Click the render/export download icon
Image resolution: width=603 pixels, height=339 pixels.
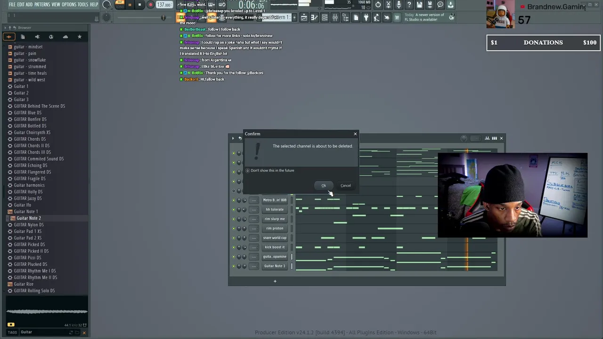point(450,5)
